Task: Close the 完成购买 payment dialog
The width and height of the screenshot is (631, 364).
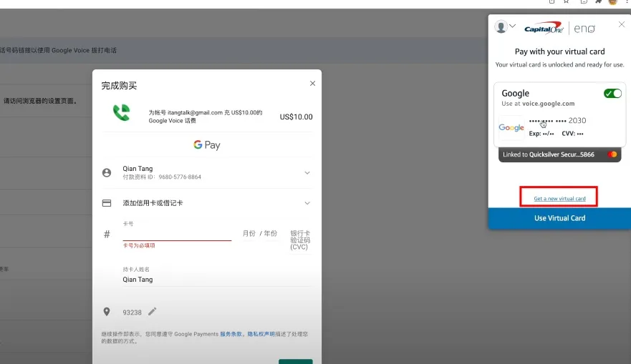Action: 312,84
